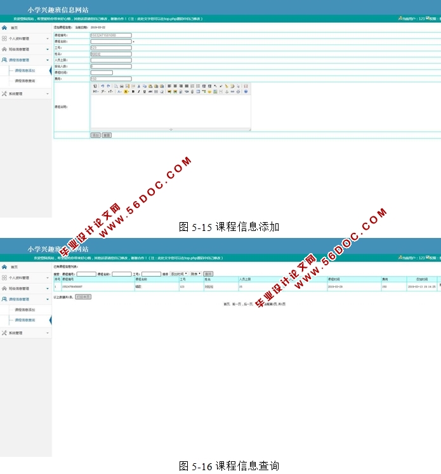Open the 降序 sort order dropdown
Image resolution: width=441 pixels, height=474 pixels.
tap(195, 274)
